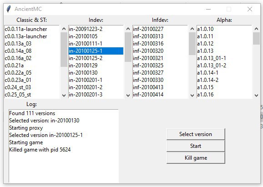Select Alpha version a1.0.12

click(224, 44)
